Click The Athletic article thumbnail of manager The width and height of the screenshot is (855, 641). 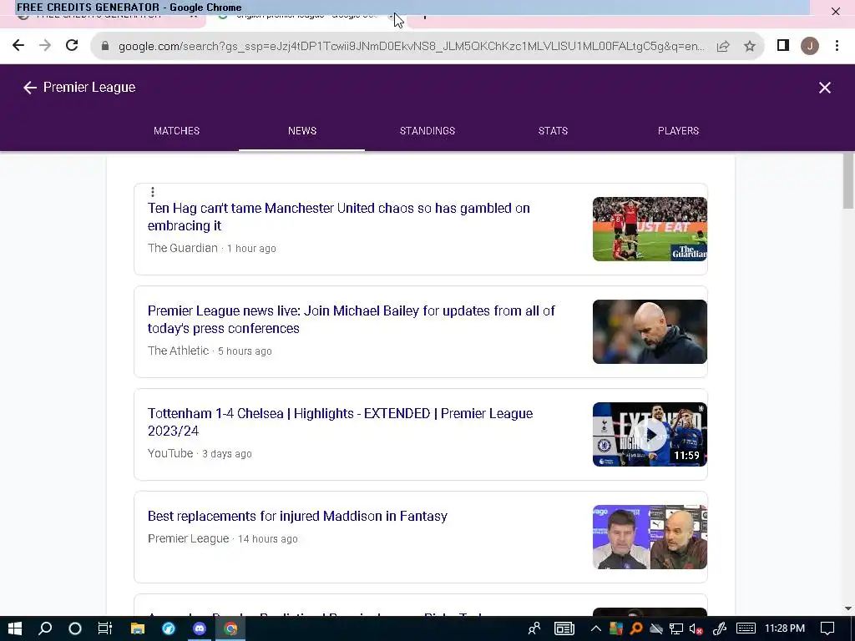coord(650,331)
